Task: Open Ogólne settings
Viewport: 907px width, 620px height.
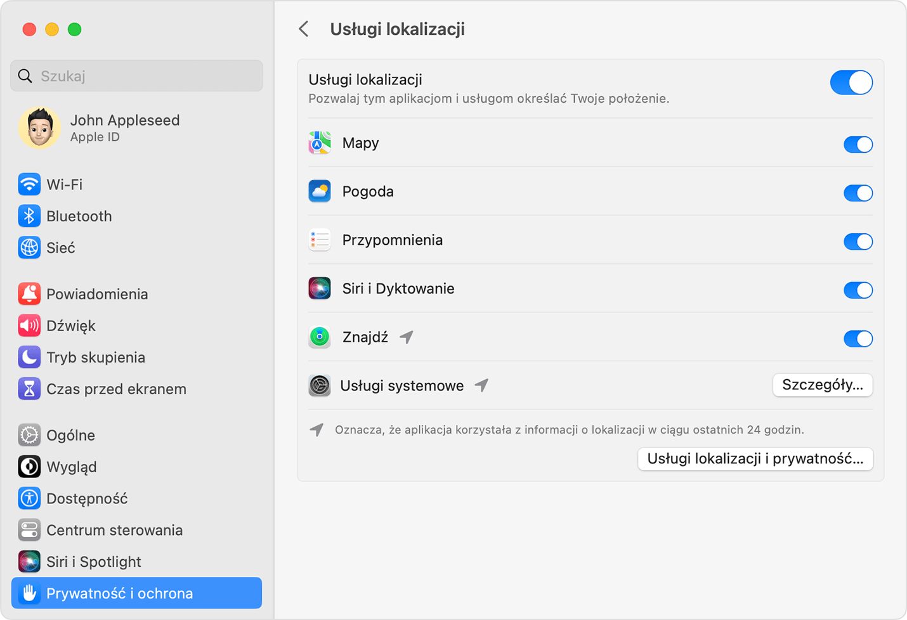Action: 136,436
